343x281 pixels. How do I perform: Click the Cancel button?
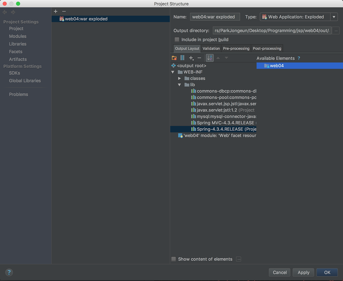(x=280, y=272)
